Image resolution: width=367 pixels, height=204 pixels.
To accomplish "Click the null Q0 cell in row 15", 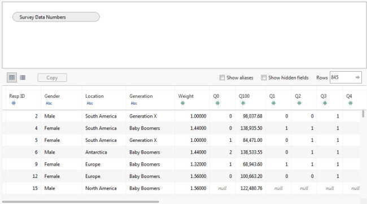I will (x=222, y=188).
